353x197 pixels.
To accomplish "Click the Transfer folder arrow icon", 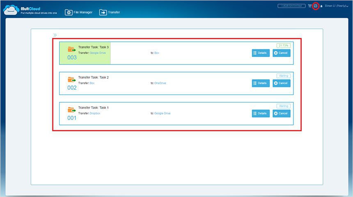I will pyautogui.click(x=103, y=12).
